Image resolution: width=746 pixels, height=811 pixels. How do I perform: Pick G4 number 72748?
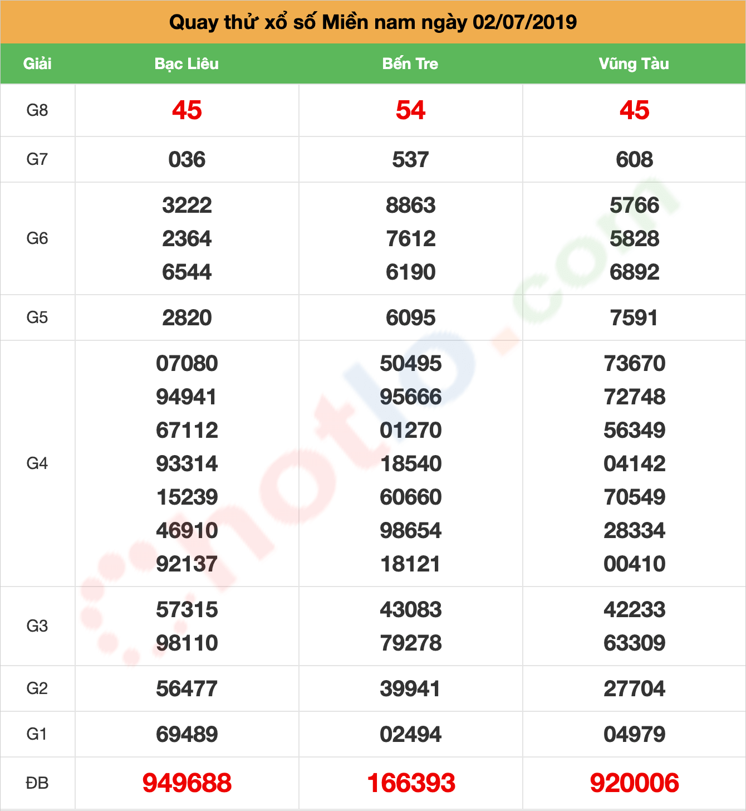coord(635,397)
